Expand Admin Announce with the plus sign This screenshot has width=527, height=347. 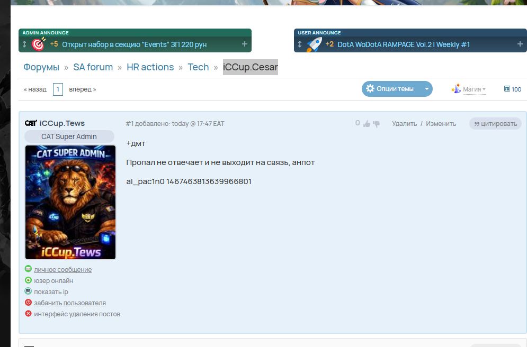[x=245, y=44]
